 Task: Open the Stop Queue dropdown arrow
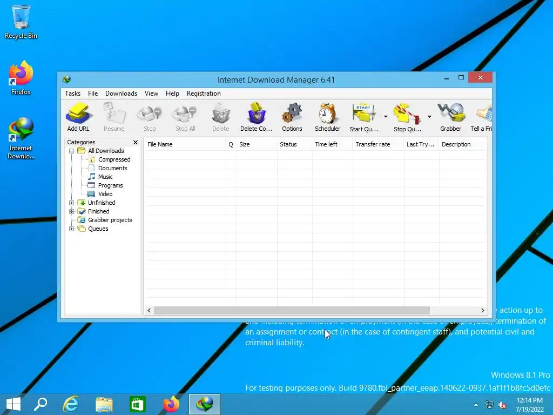click(x=429, y=117)
